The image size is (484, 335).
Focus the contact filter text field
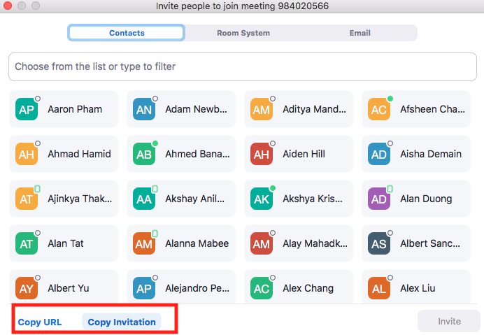click(x=241, y=67)
